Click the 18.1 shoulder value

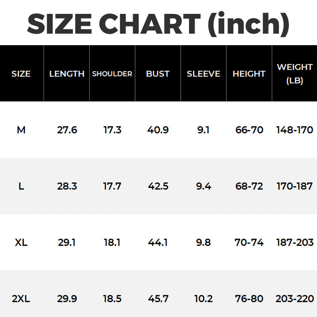click(112, 243)
